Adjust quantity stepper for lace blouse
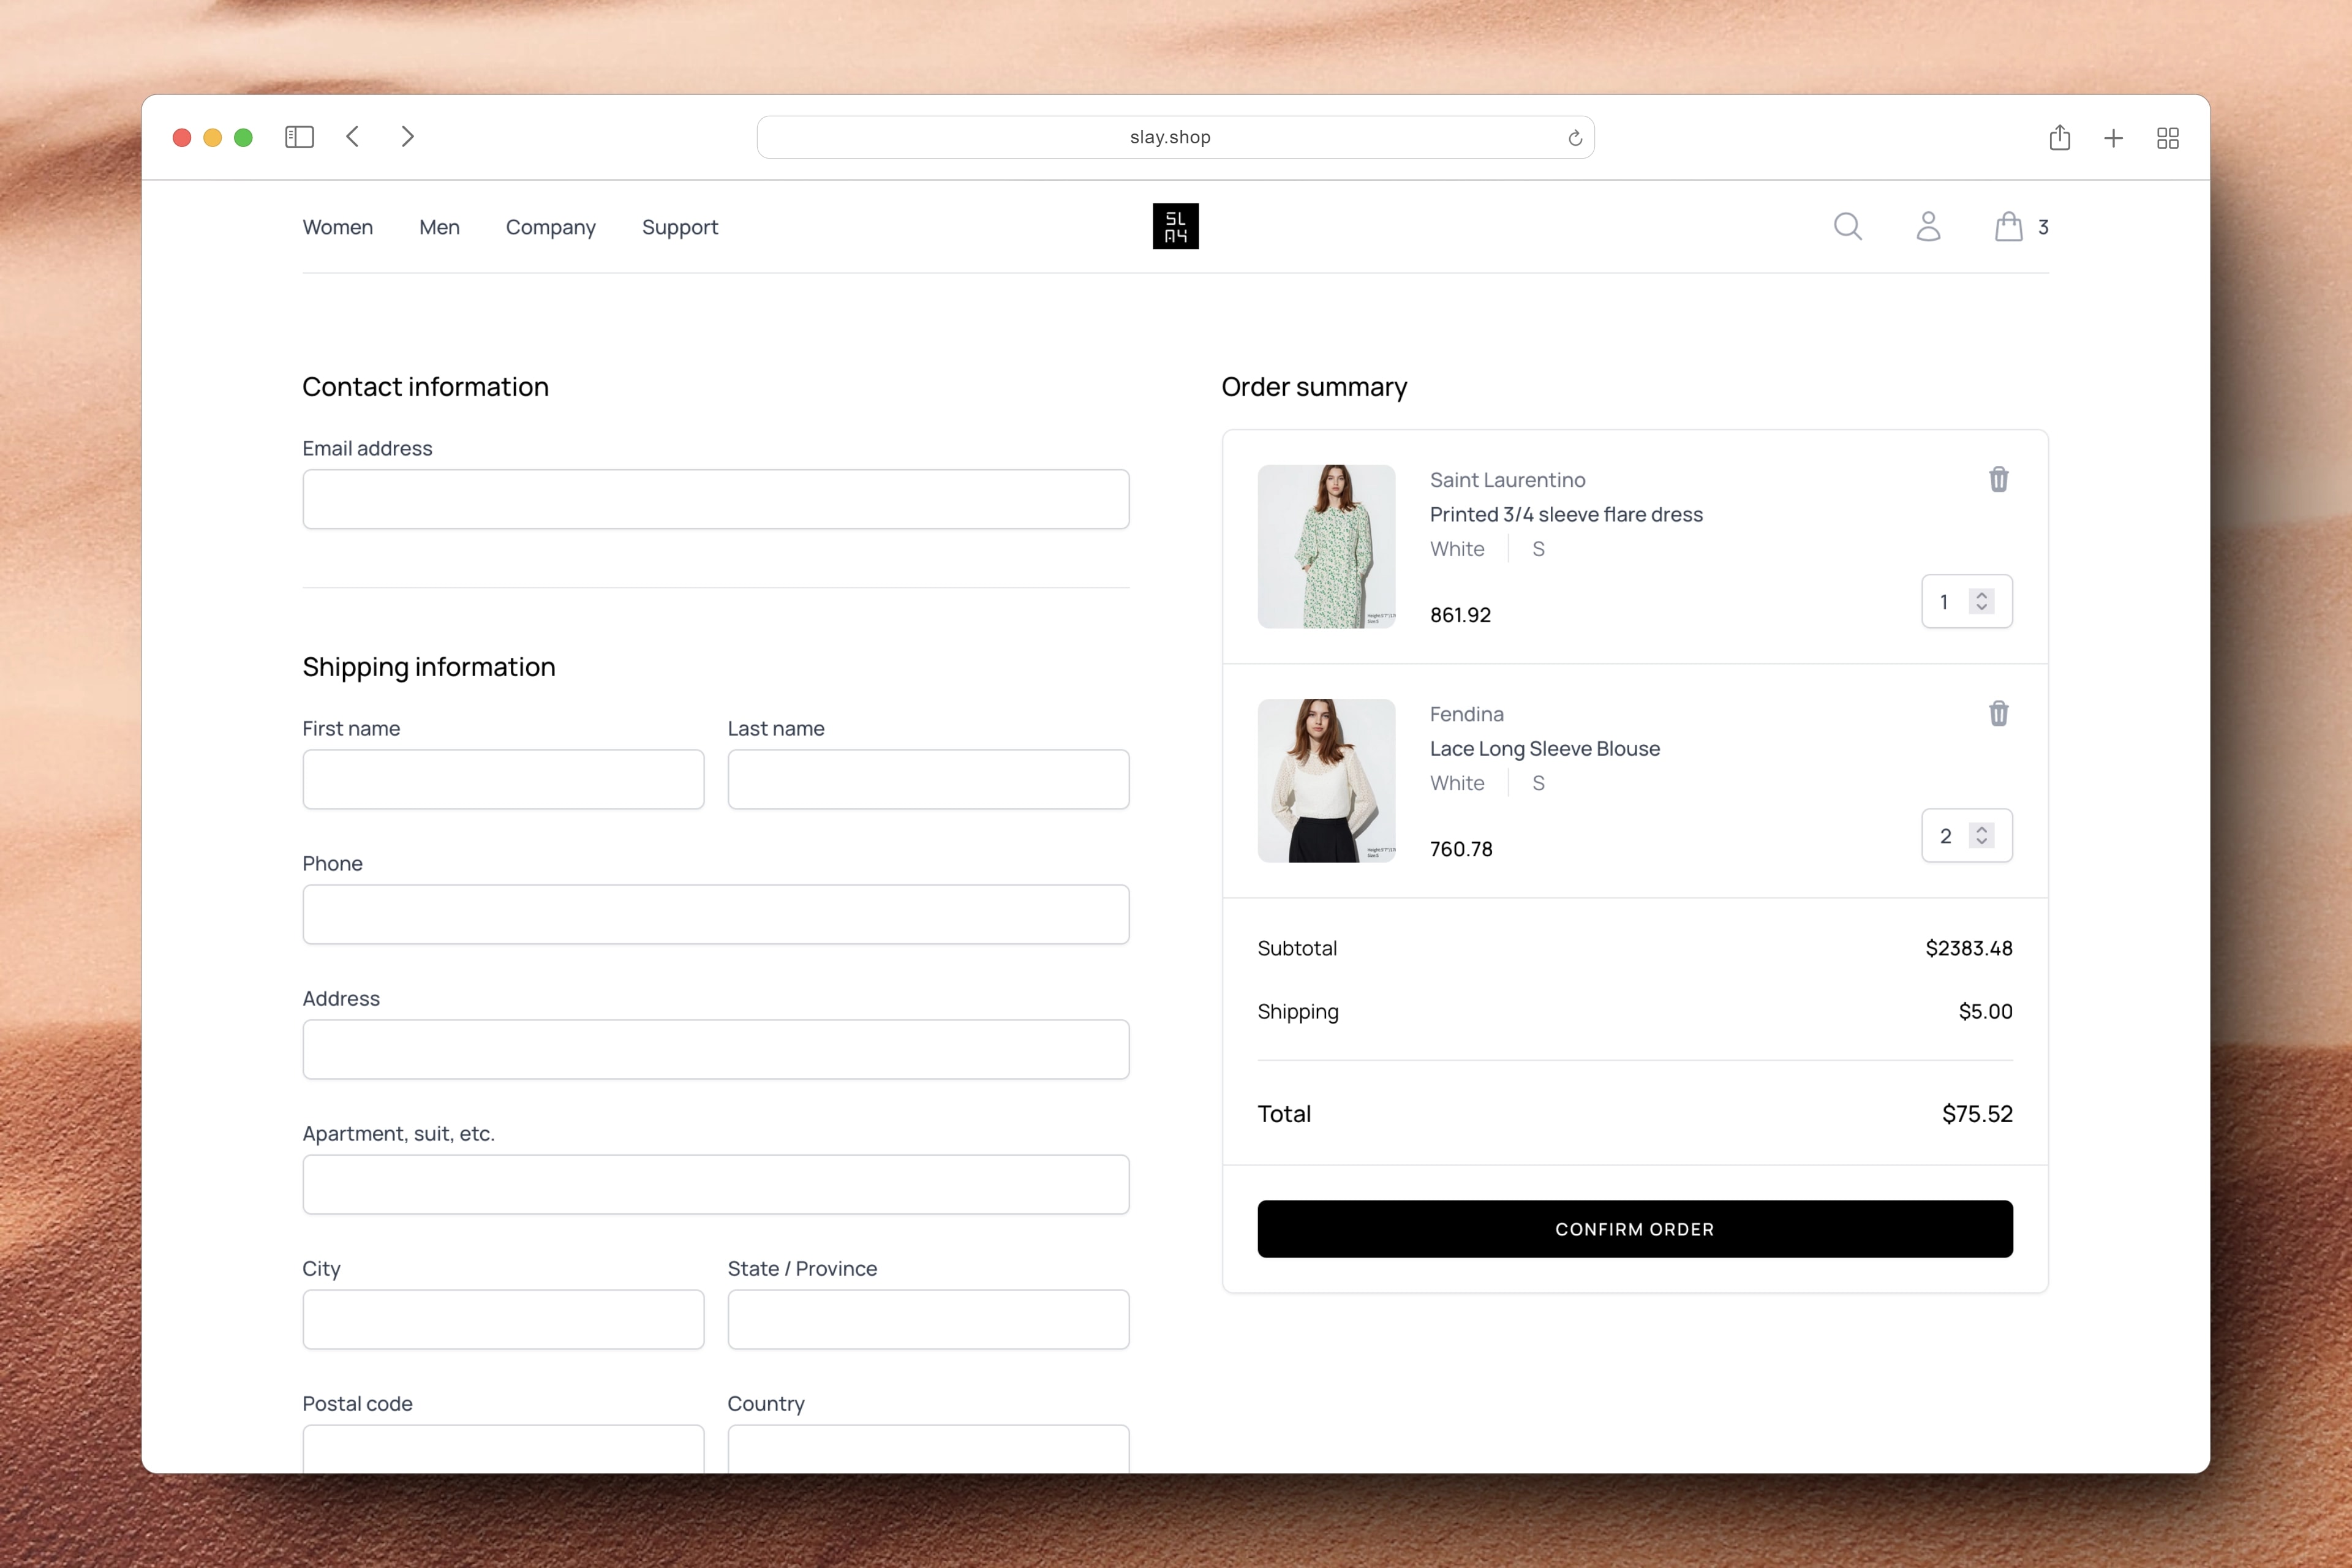Image resolution: width=2352 pixels, height=1568 pixels. tap(1981, 835)
